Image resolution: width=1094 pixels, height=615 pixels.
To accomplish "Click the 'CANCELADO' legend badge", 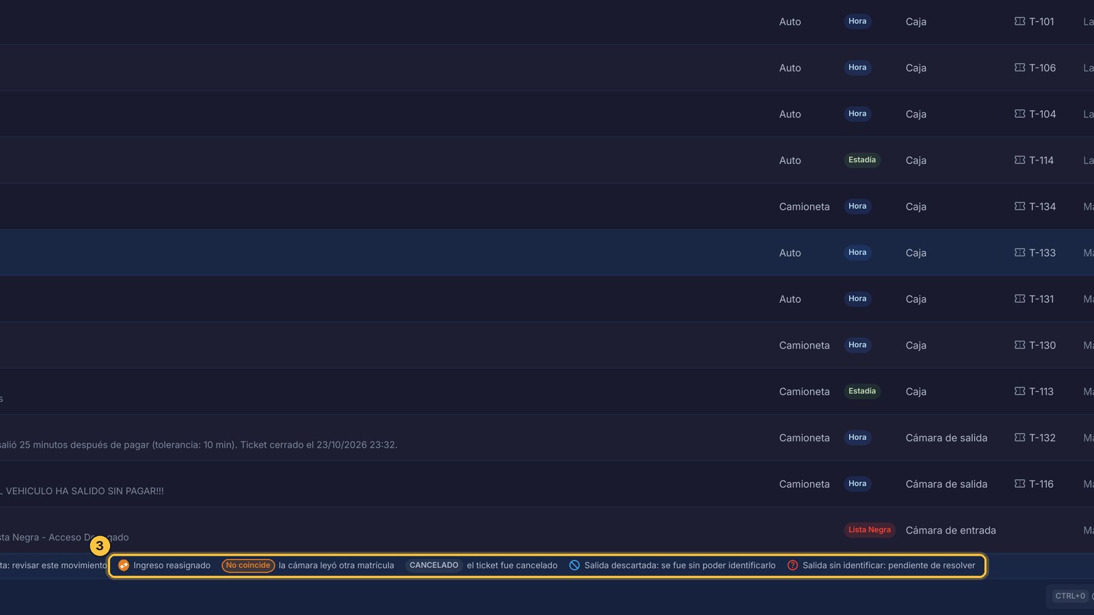I will [434, 566].
